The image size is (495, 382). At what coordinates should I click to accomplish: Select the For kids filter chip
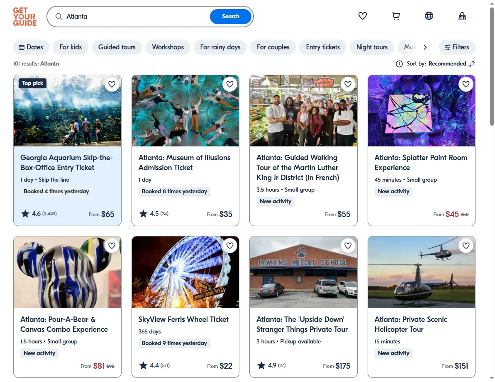71,47
